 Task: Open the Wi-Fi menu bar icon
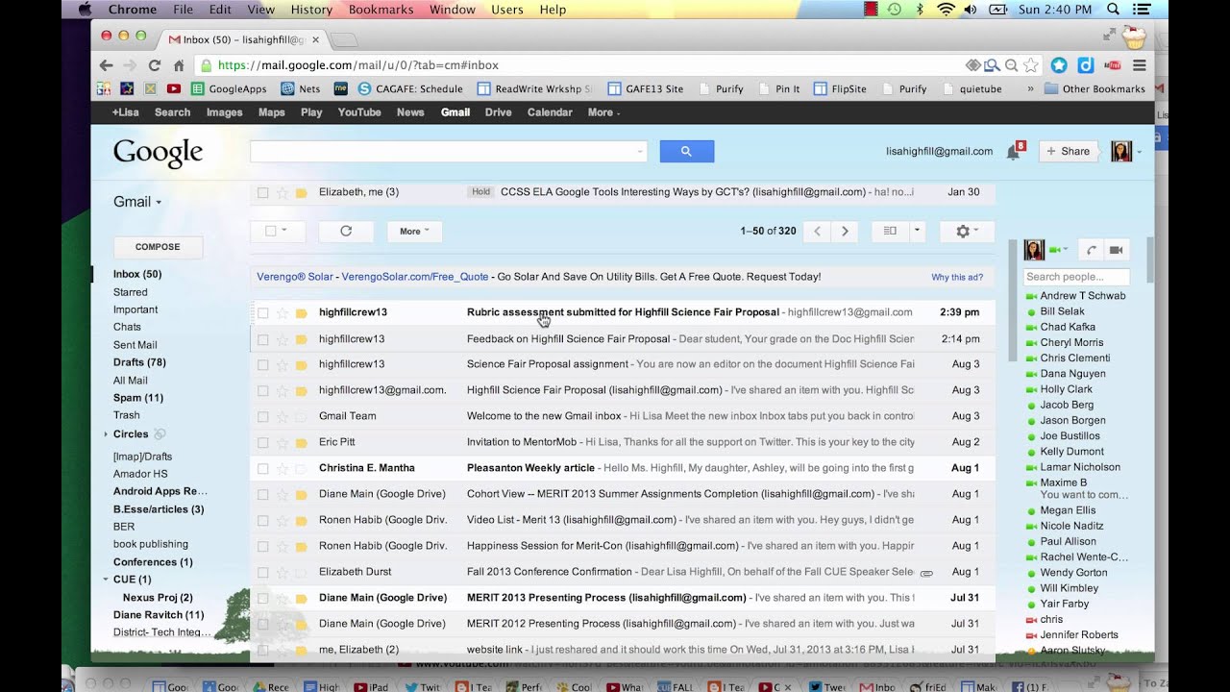click(945, 10)
